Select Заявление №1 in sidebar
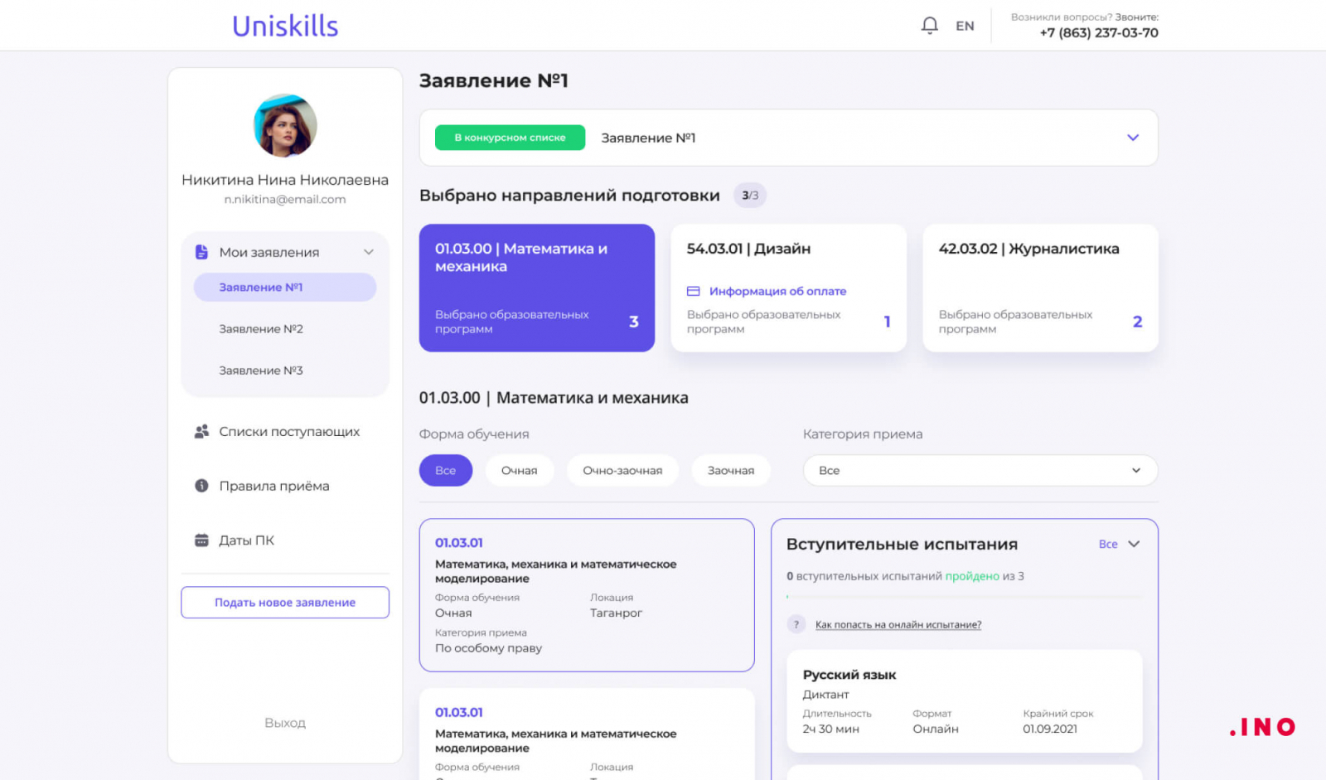The width and height of the screenshot is (1326, 780). pos(285,287)
